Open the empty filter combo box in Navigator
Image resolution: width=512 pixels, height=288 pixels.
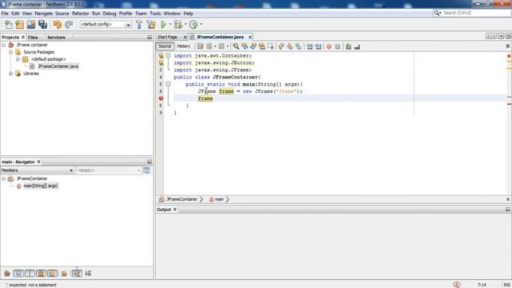[x=109, y=170]
